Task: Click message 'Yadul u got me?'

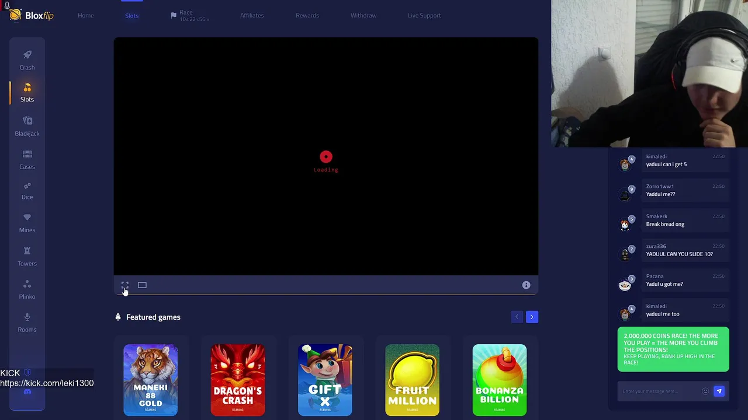Action: [x=664, y=284]
